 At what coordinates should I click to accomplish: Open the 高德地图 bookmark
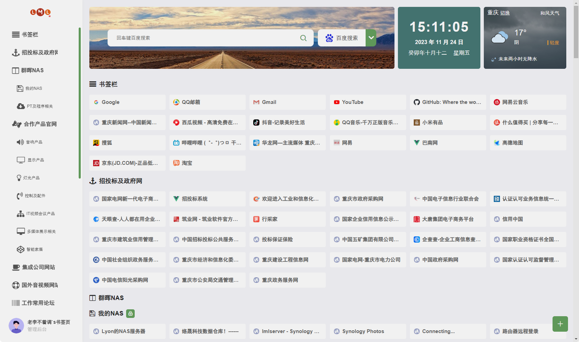click(528, 143)
